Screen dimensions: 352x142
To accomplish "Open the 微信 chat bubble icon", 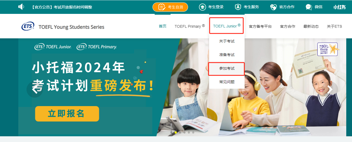I will [x=309, y=7].
